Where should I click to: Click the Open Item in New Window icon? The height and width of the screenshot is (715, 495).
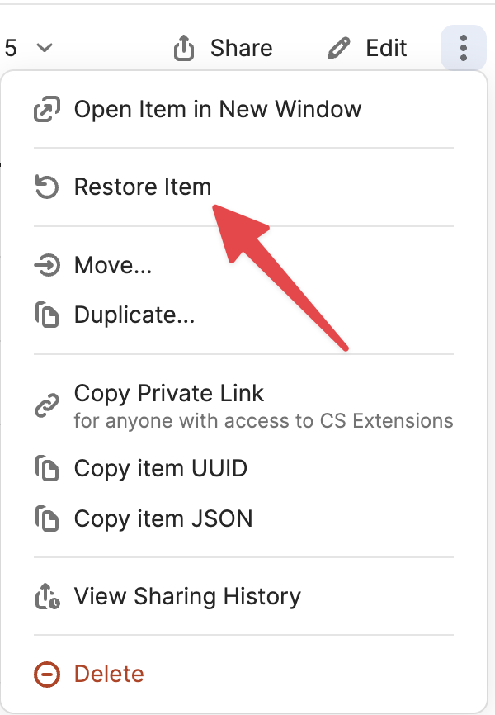click(46, 110)
